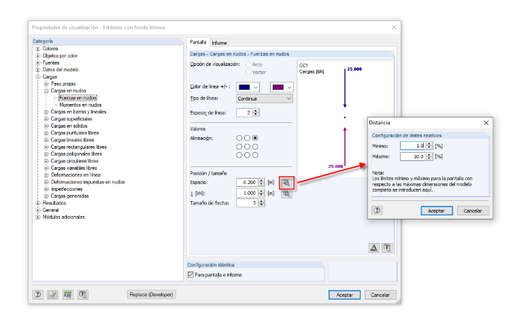Select Cargas generadas tree item
Screen dimensions: 517x324
(70, 196)
